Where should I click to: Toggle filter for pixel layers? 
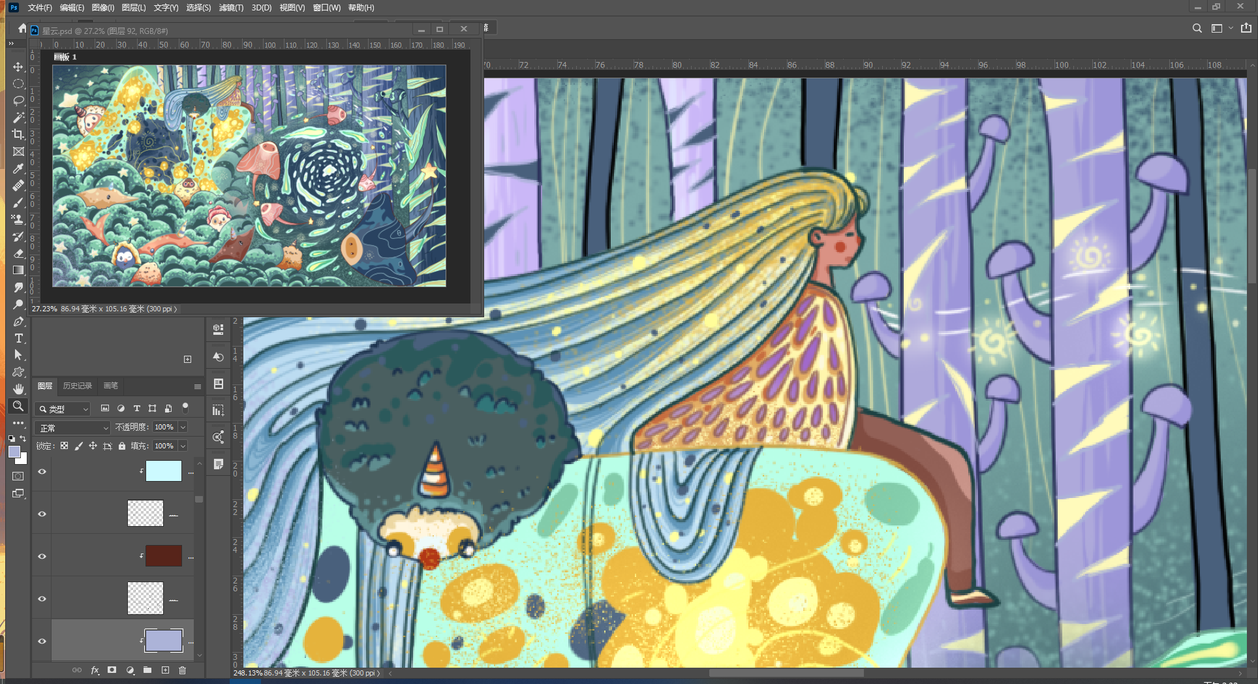pyautogui.click(x=105, y=408)
